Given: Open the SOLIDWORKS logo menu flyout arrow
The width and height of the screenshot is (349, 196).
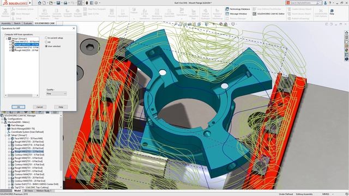Looking at the screenshot, I should coord(30,3).
